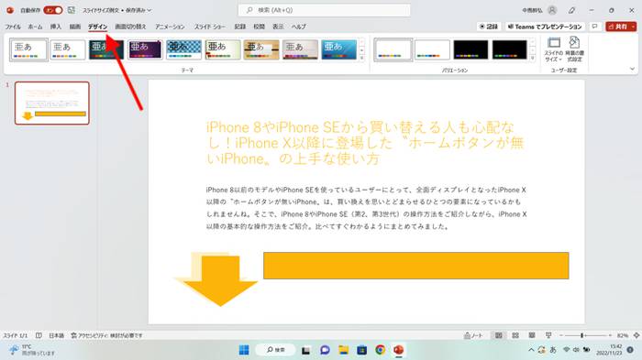This screenshot has height=360, width=642.
Task: Switch to the スライドショー (Slide Show) tab
Action: [x=210, y=27]
